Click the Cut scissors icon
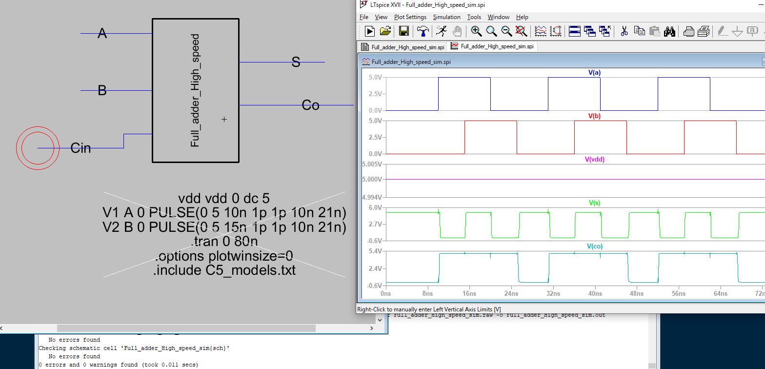This screenshot has height=369, width=765. [x=624, y=31]
